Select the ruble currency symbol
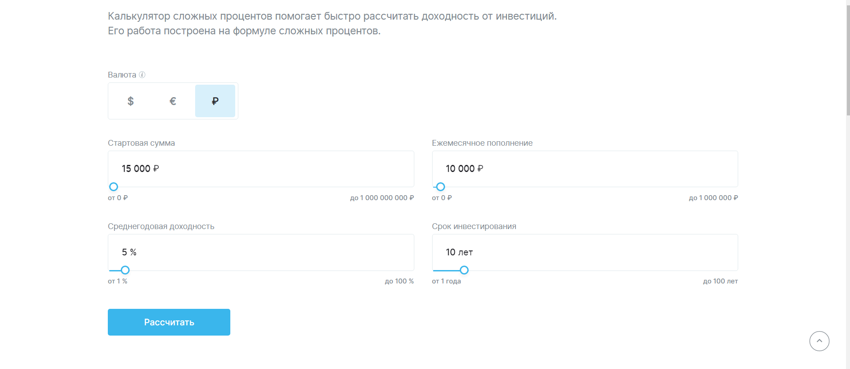This screenshot has height=369, width=850. tap(215, 101)
